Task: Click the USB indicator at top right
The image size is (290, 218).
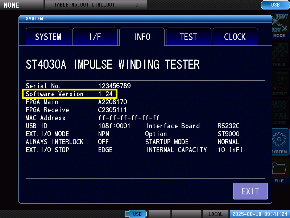Action: pyautogui.click(x=275, y=5)
